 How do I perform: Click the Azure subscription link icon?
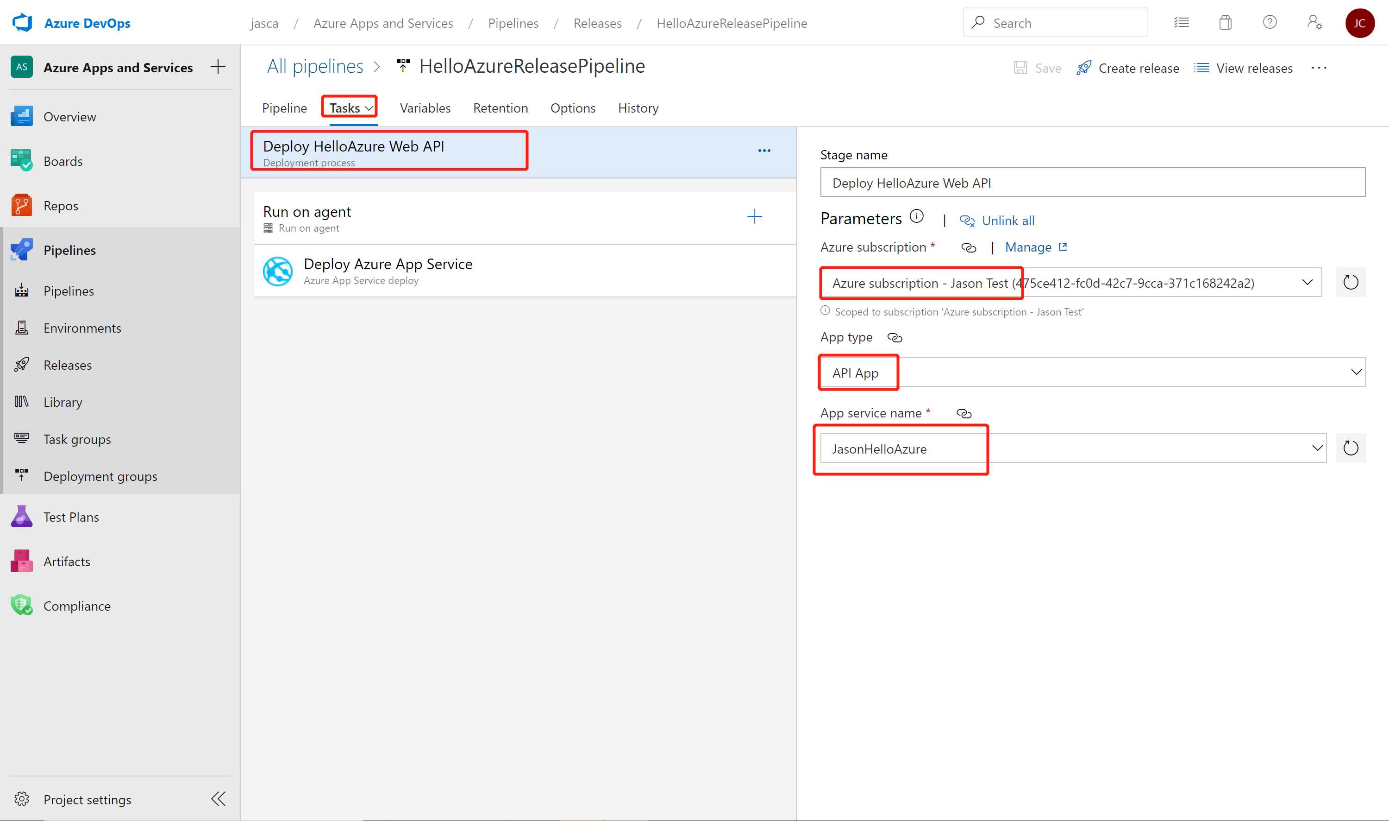pos(968,247)
